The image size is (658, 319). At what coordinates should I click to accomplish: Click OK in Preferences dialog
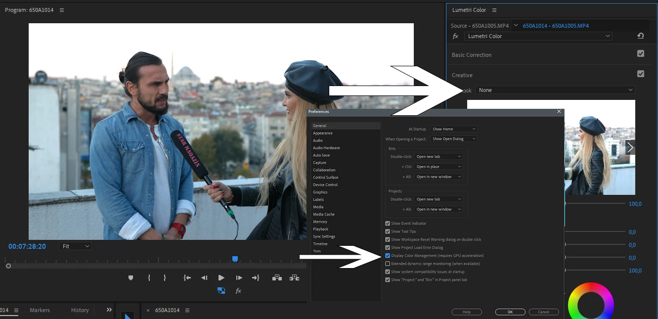[x=510, y=312]
